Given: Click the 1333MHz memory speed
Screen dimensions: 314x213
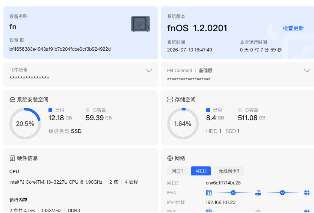Looking at the screenshot, I should [x=51, y=210].
